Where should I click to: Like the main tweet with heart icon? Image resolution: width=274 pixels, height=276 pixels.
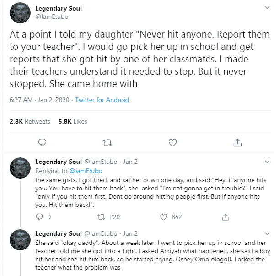point(172,142)
